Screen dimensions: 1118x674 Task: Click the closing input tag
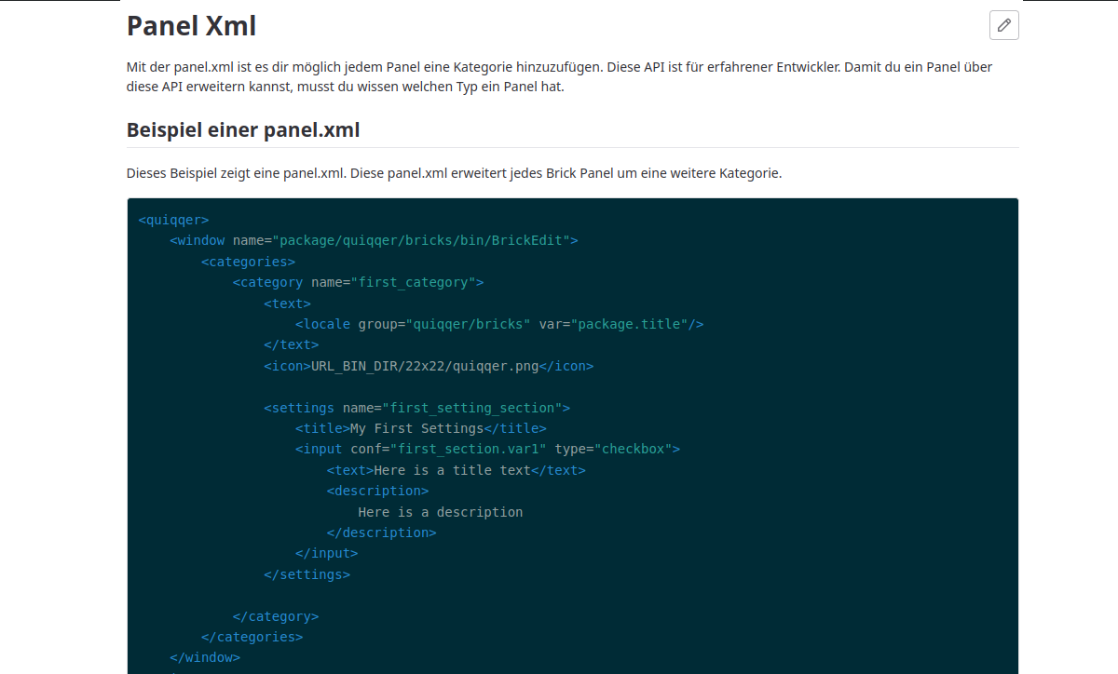327,553
